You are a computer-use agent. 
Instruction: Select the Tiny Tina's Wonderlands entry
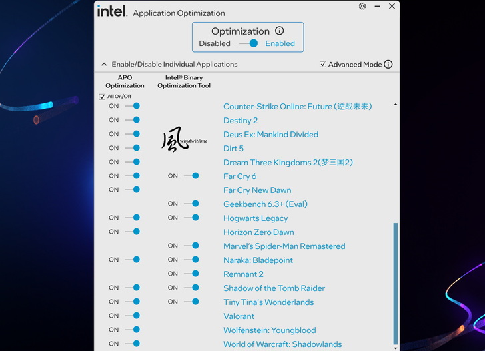click(268, 302)
